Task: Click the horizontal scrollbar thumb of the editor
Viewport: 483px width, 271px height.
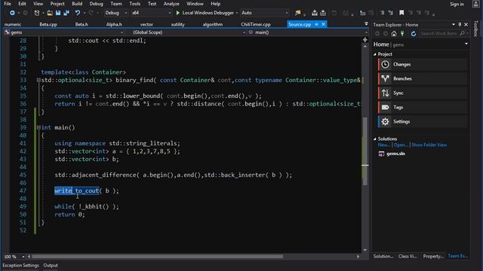Action: 158,257
